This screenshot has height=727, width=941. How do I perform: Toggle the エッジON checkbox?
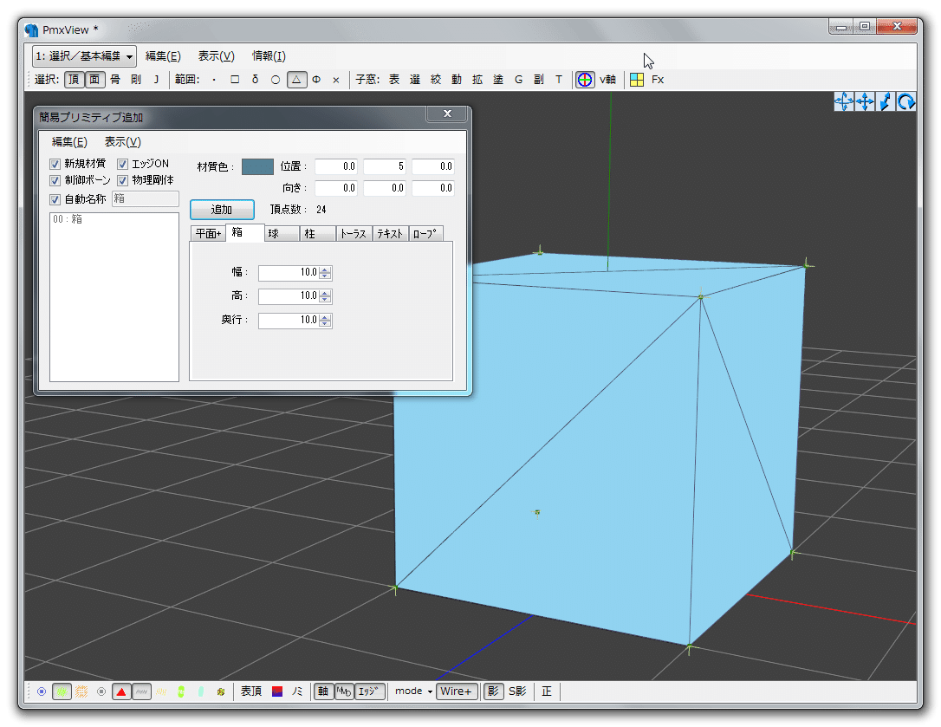[123, 164]
